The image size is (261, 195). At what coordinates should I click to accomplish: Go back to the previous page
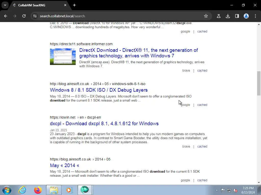click(6, 16)
